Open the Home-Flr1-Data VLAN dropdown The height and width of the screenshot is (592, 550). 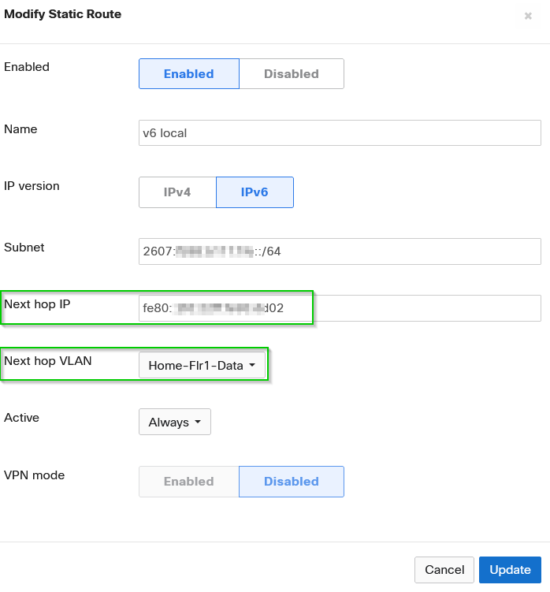[x=203, y=365]
